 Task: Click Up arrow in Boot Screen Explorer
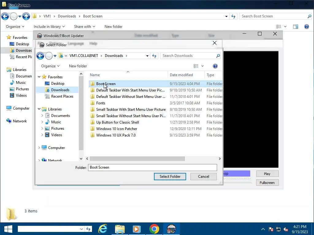(x=26, y=17)
